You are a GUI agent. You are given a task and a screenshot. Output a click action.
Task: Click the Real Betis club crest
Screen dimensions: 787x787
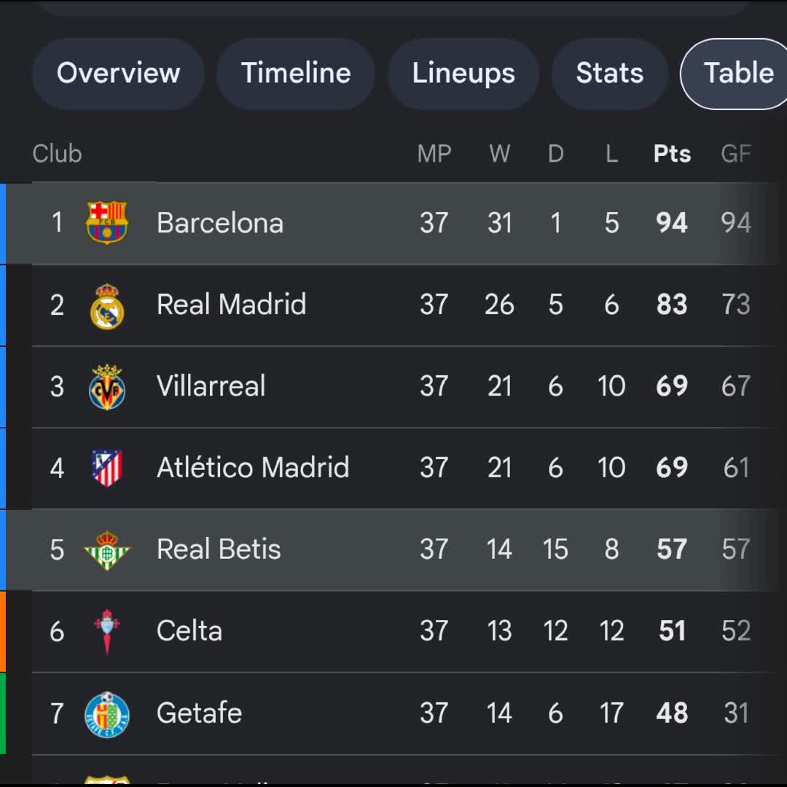[x=107, y=550]
